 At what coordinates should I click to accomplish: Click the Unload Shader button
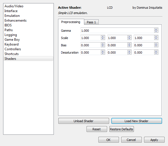coord(83,121)
